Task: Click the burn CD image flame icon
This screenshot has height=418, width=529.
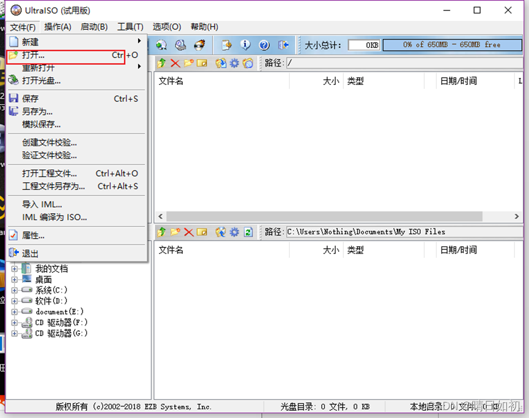Action: click(x=200, y=45)
